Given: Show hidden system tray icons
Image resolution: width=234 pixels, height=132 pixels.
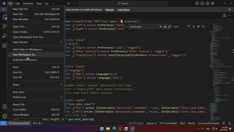Looking at the screenshot, I should coord(198,129).
